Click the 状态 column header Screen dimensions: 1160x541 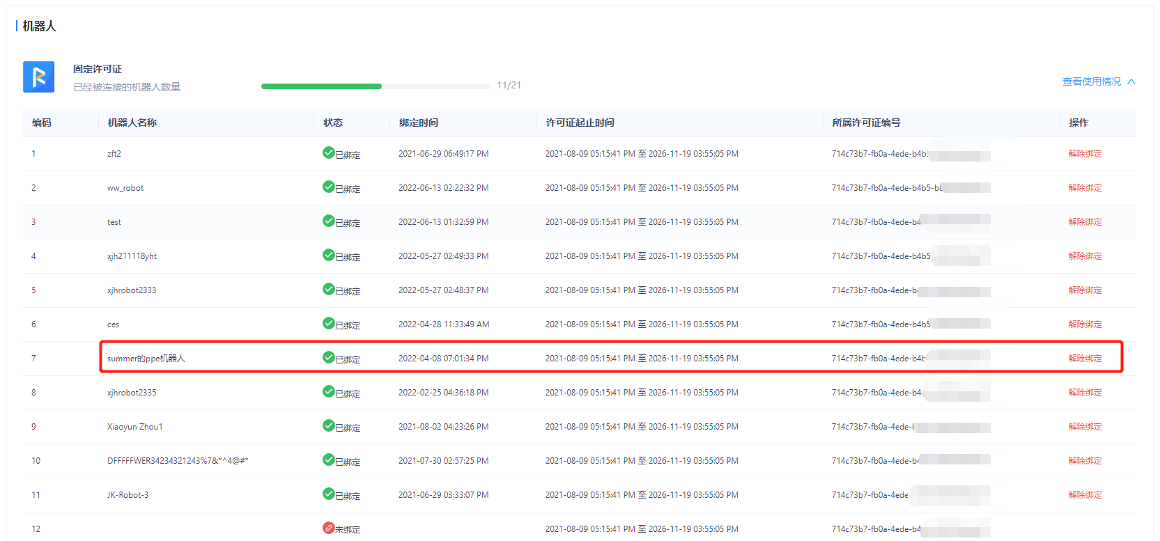pyautogui.click(x=333, y=123)
